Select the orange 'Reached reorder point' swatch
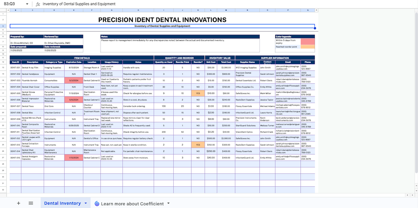 click(308, 47)
